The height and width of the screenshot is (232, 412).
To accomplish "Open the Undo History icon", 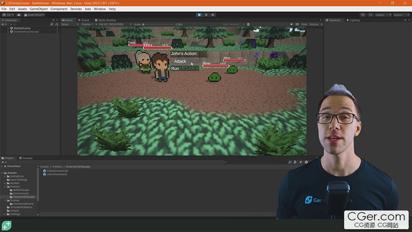I will tap(363, 15).
